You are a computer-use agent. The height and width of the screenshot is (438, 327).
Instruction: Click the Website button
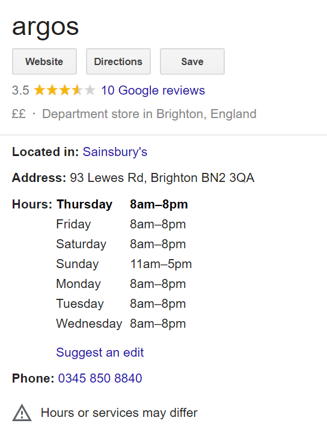coord(44,61)
